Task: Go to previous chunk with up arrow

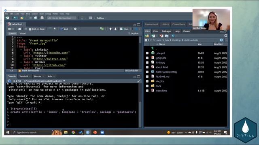Action: coord(110,29)
